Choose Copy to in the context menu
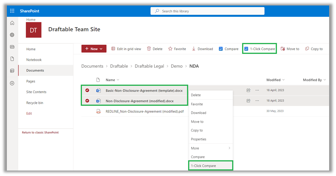 (211, 130)
